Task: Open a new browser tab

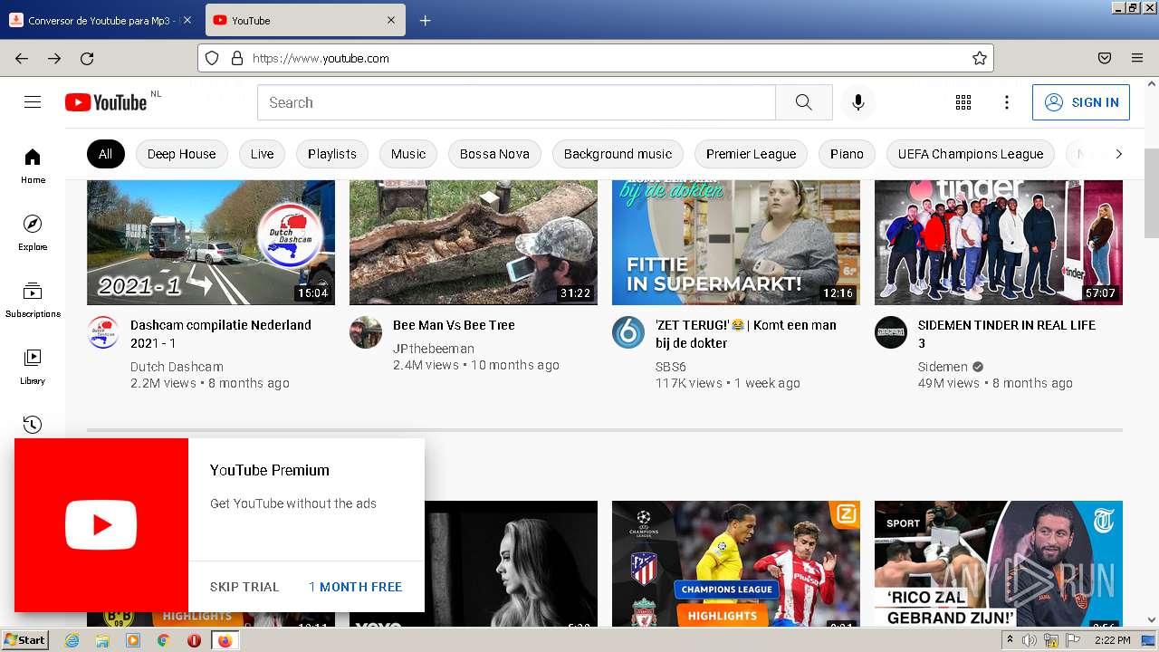Action: point(425,20)
